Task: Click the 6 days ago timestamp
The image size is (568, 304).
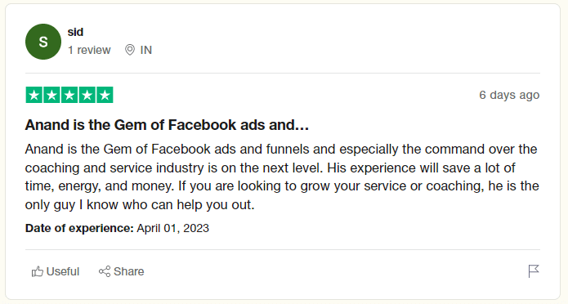Action: coord(509,95)
